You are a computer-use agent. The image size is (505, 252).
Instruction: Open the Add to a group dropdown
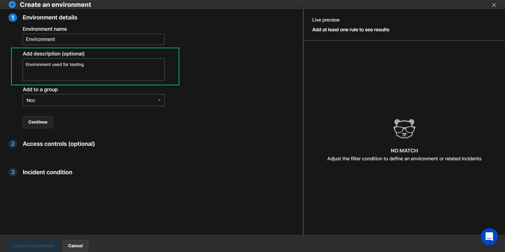click(93, 100)
